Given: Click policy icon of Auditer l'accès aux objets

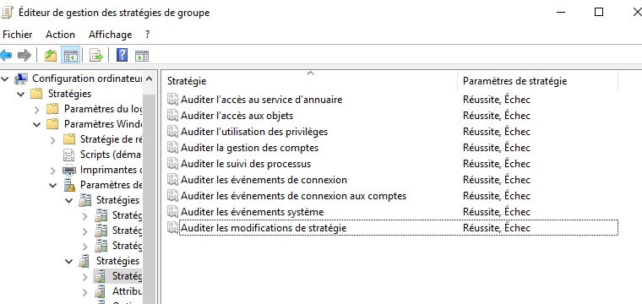Looking at the screenshot, I should (173, 116).
